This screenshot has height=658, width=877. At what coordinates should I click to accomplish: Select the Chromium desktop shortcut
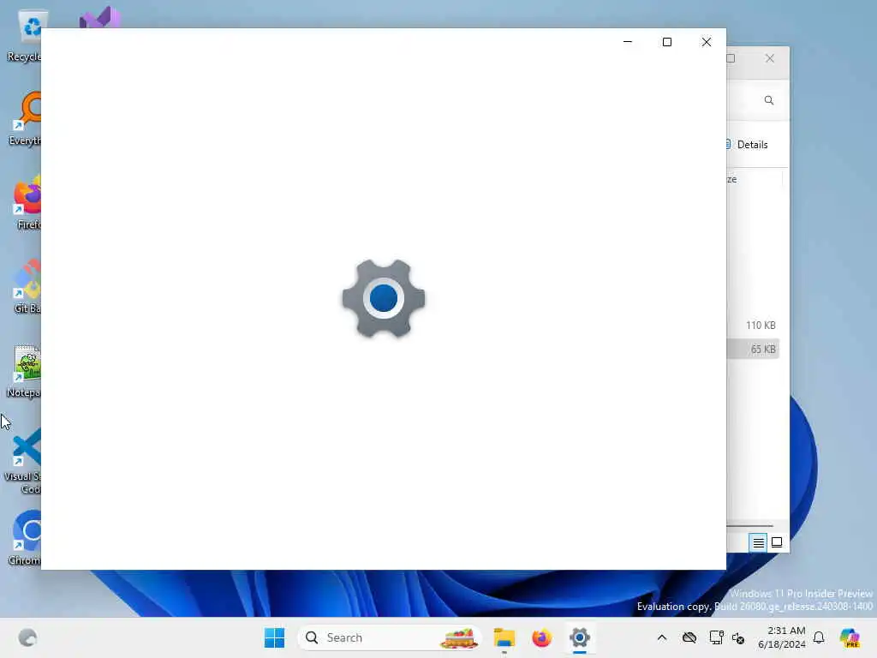pyautogui.click(x=25, y=538)
